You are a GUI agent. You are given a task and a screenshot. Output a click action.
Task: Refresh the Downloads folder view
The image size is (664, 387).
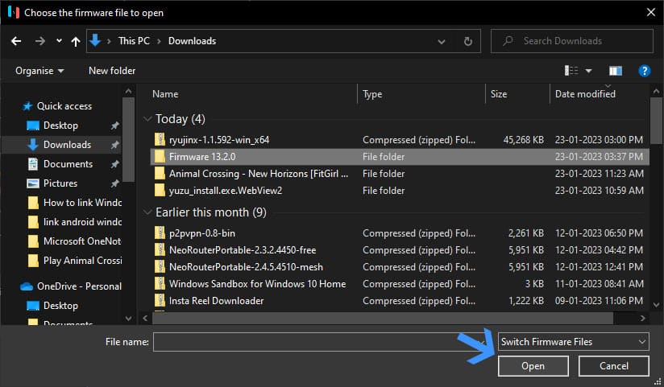[467, 41]
